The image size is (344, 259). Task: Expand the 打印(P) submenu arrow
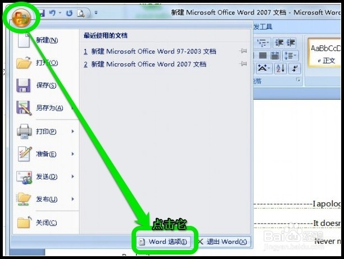[x=73, y=132]
